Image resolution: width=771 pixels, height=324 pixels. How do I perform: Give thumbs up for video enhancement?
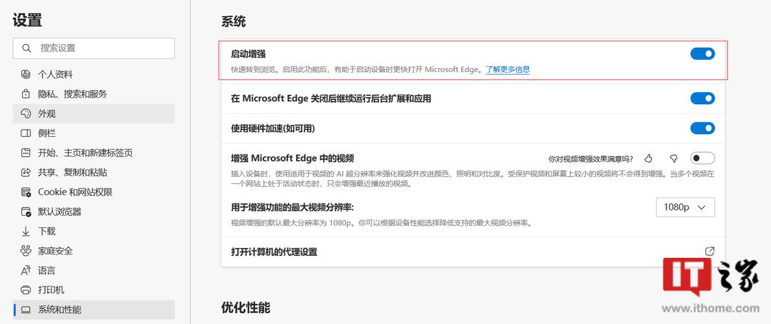[x=648, y=159]
